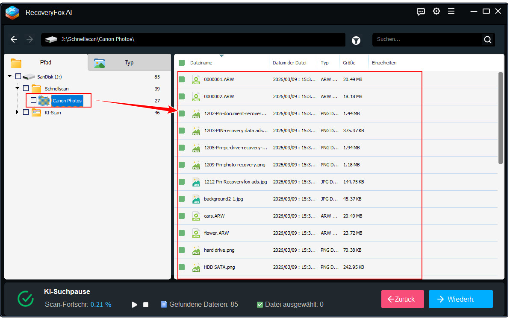Image resolution: width=513 pixels, height=320 pixels.
Task: Click the Zurück button
Action: pyautogui.click(x=402, y=299)
